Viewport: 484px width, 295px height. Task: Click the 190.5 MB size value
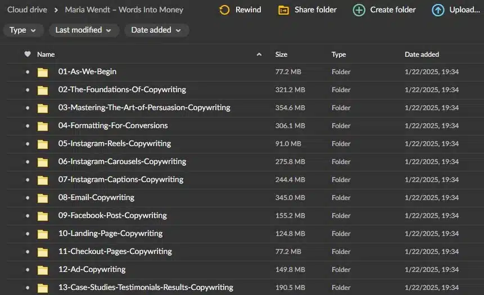[290, 288]
